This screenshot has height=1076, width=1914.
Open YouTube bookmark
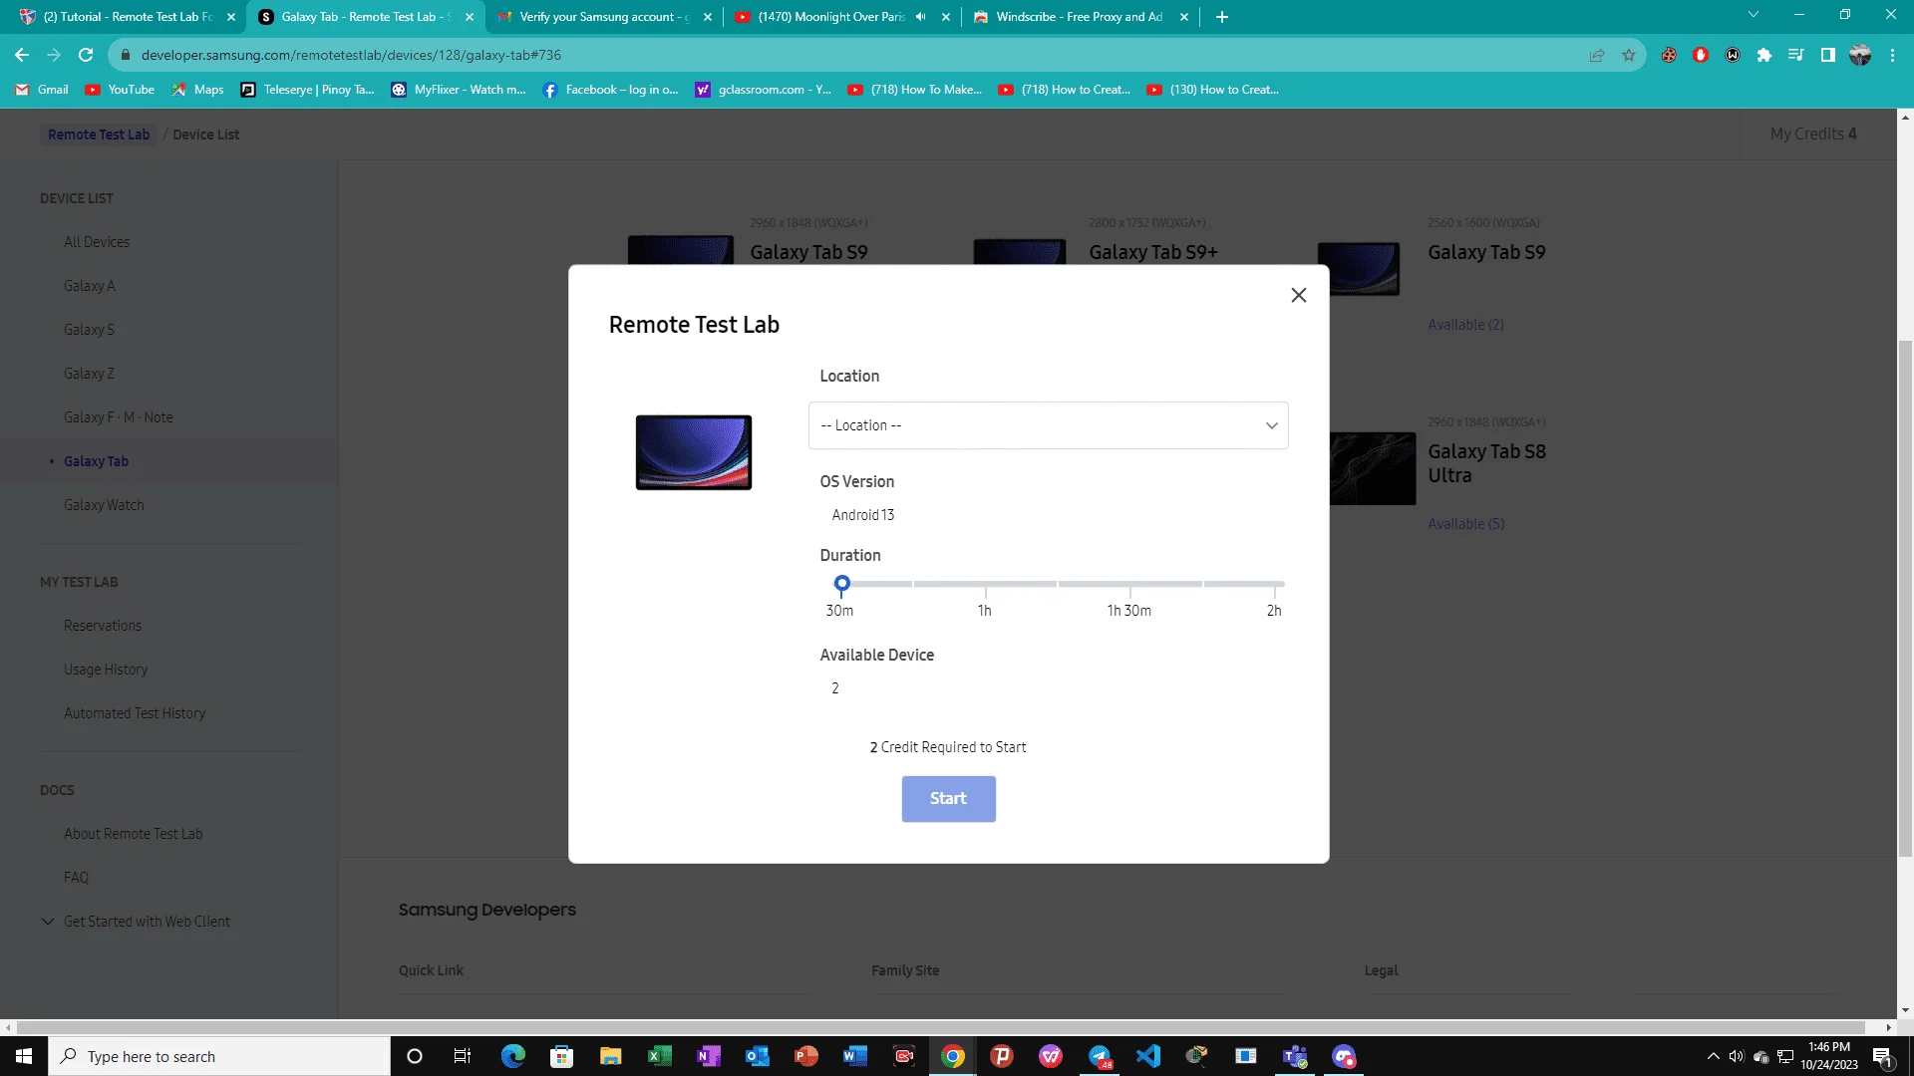120,90
